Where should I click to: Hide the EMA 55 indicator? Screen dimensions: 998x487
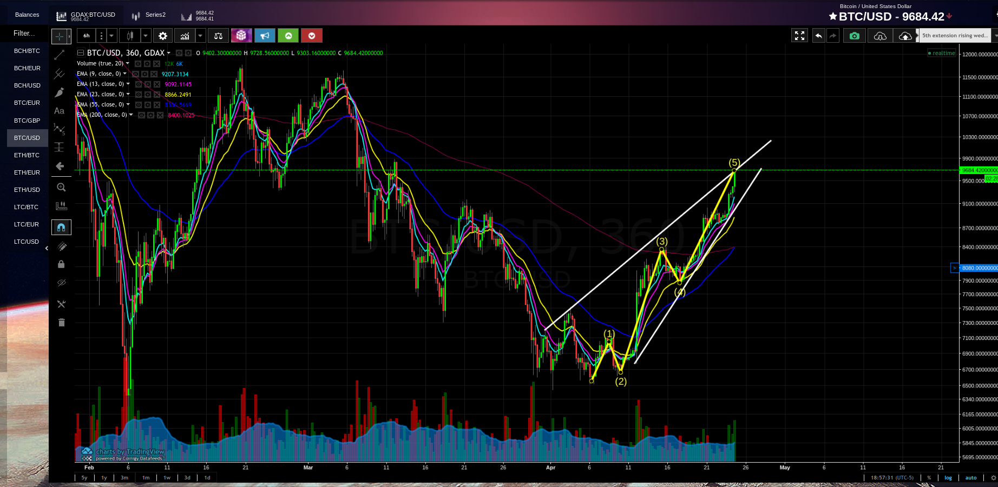click(139, 105)
